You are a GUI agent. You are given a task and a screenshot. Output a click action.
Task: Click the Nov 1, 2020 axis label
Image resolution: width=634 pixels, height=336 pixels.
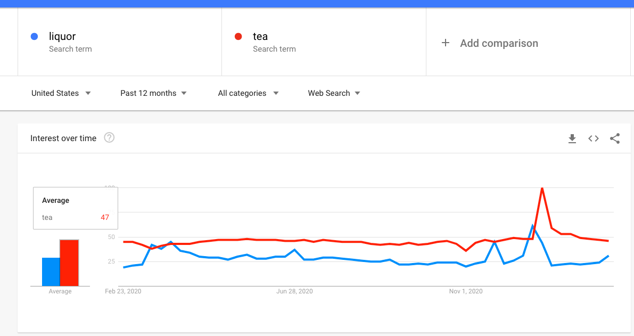466,291
